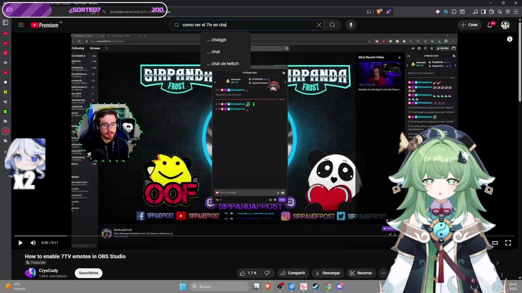Open the 7TV extension icon
The image size is (522, 293).
click(446, 12)
